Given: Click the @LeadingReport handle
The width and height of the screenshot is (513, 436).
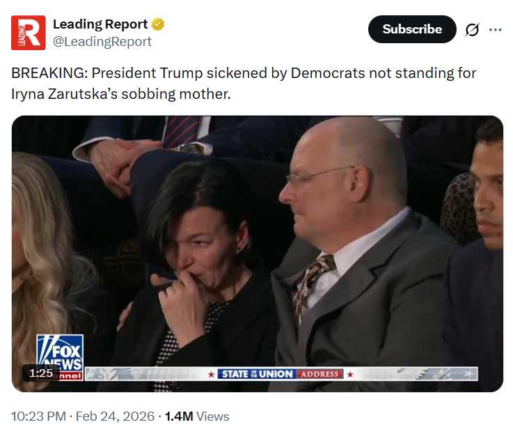Looking at the screenshot, I should pos(102,41).
